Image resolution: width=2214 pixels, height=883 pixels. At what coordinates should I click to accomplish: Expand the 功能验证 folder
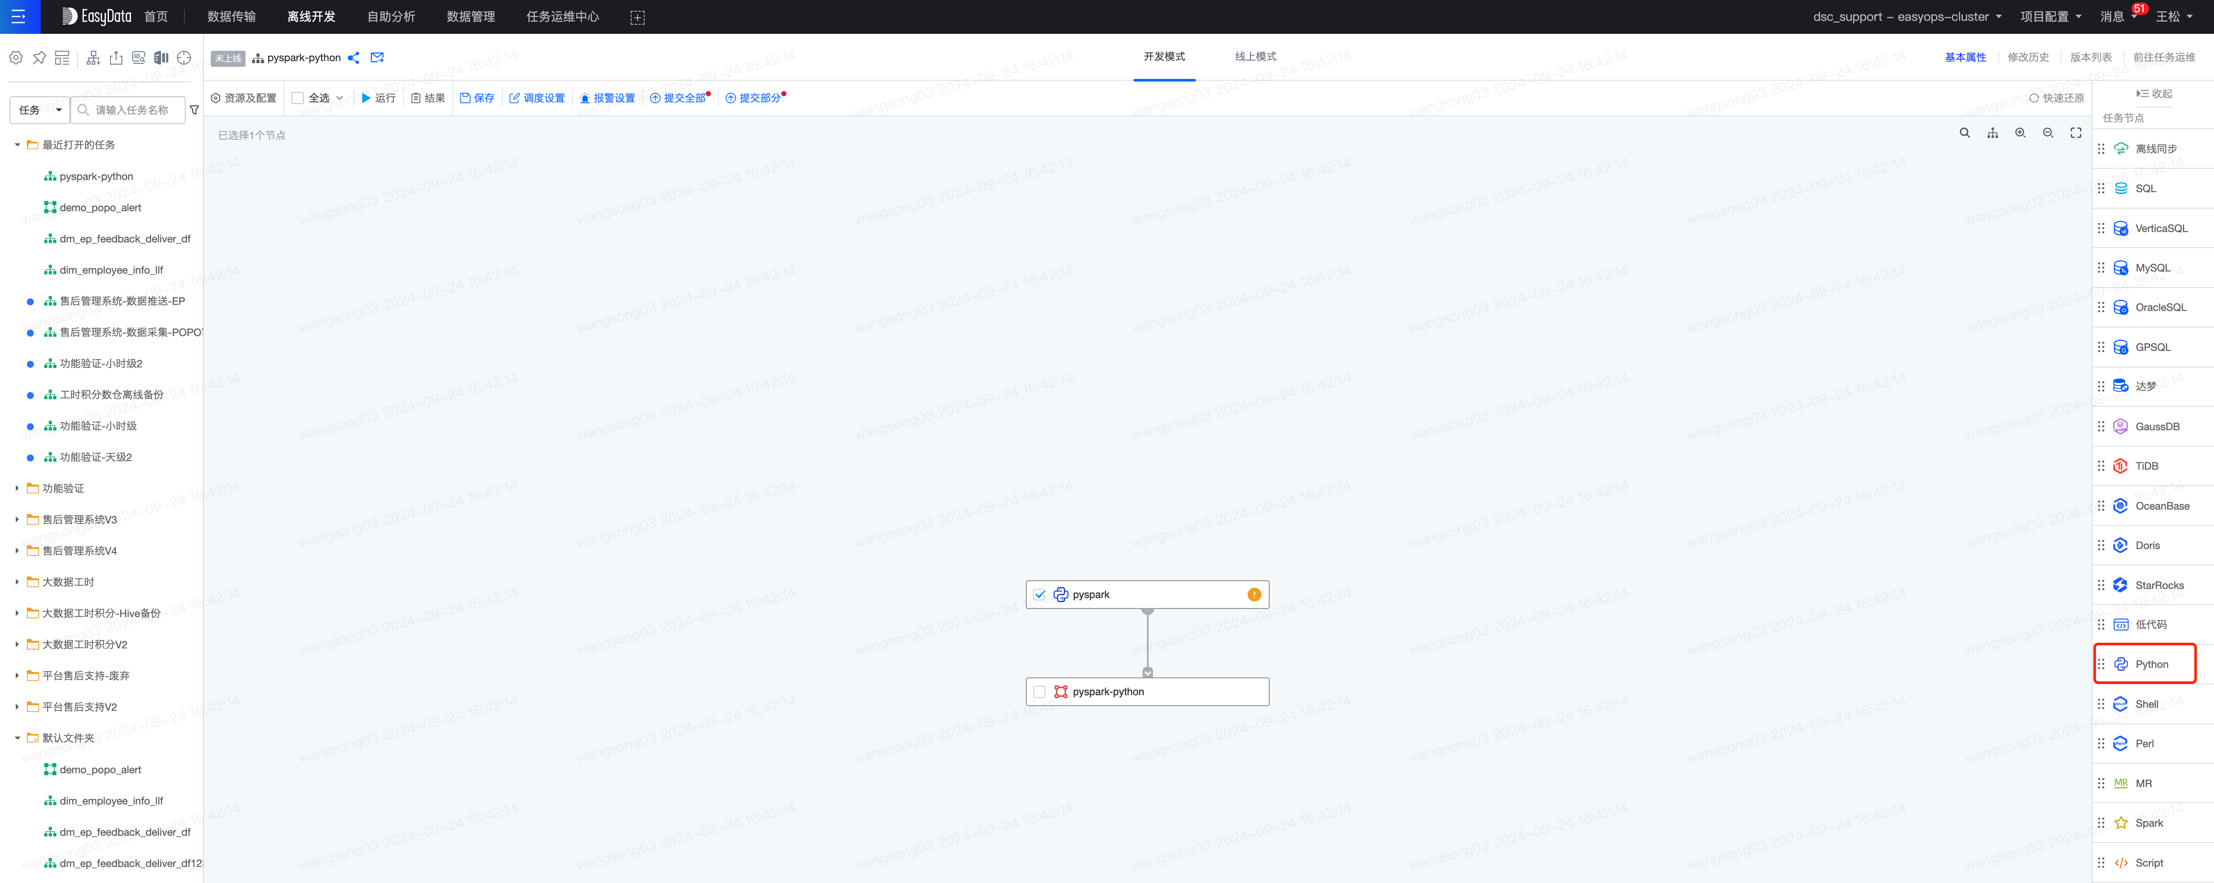coord(18,488)
